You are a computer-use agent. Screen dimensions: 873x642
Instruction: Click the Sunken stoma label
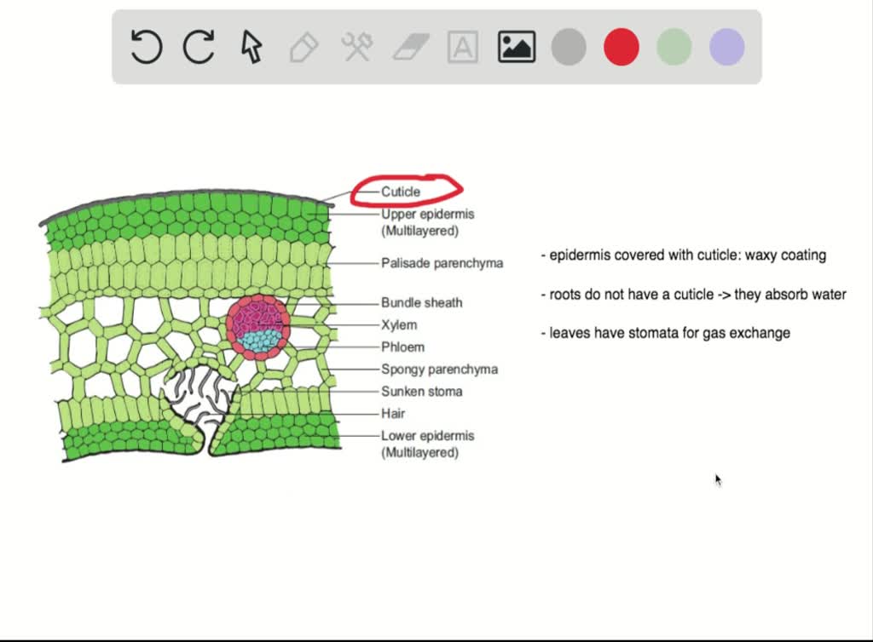pyautogui.click(x=421, y=392)
